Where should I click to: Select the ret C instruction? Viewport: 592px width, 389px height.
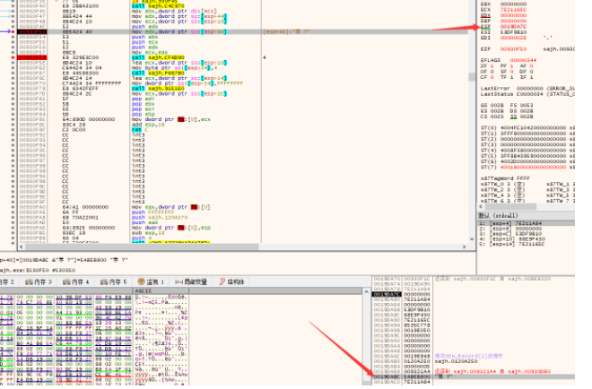tap(139, 129)
